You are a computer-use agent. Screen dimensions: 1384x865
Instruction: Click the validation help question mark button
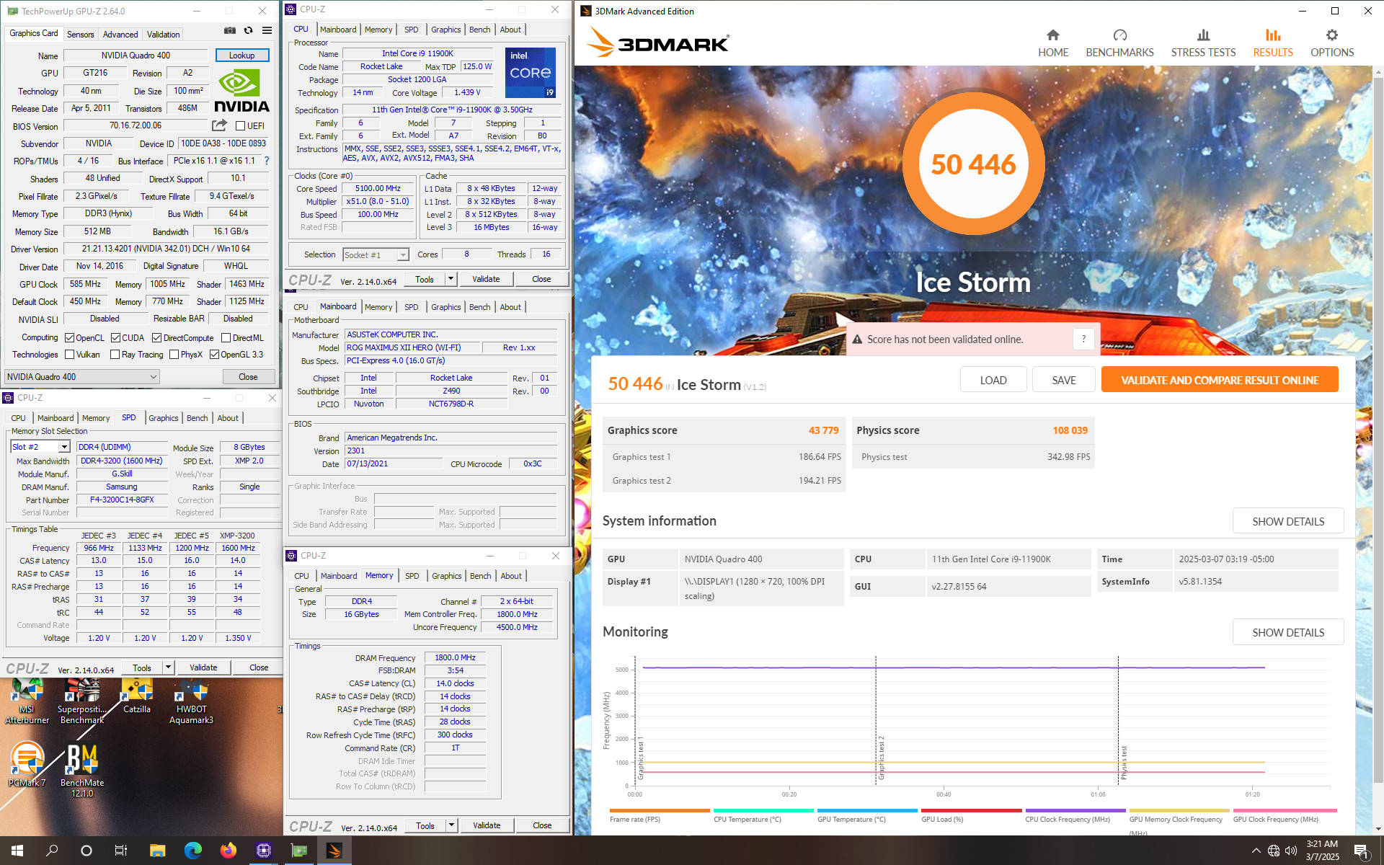(x=1083, y=339)
